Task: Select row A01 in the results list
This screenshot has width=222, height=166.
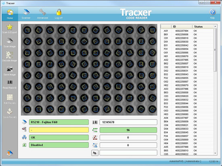Action: tap(187, 31)
